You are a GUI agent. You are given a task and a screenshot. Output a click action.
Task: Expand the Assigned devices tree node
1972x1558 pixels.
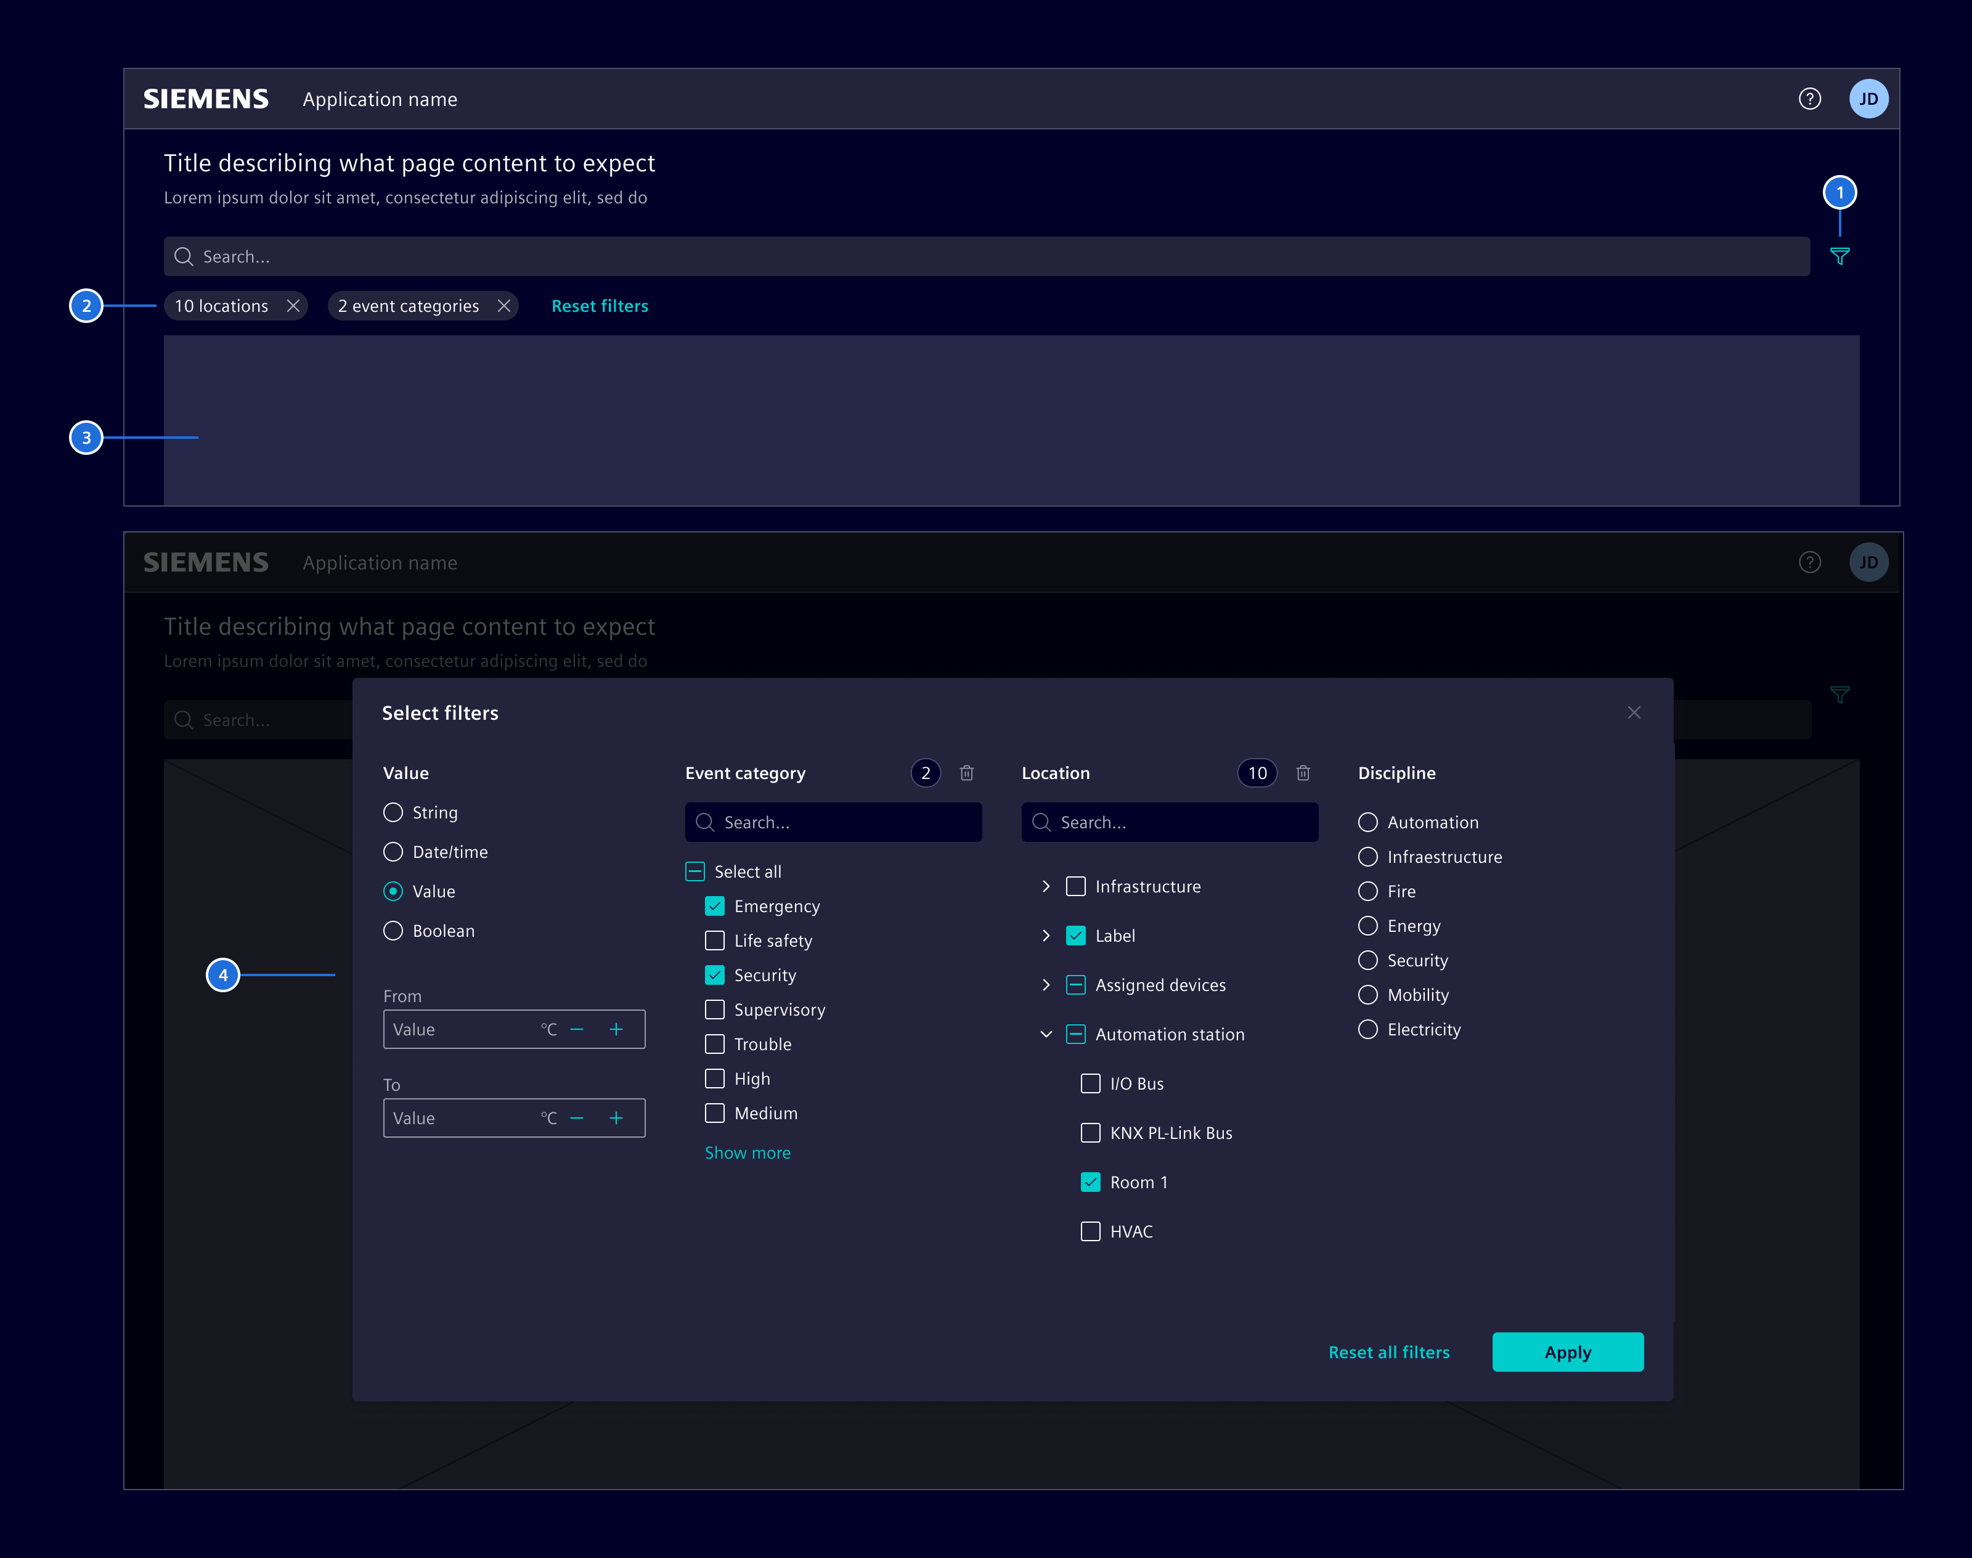point(1045,985)
